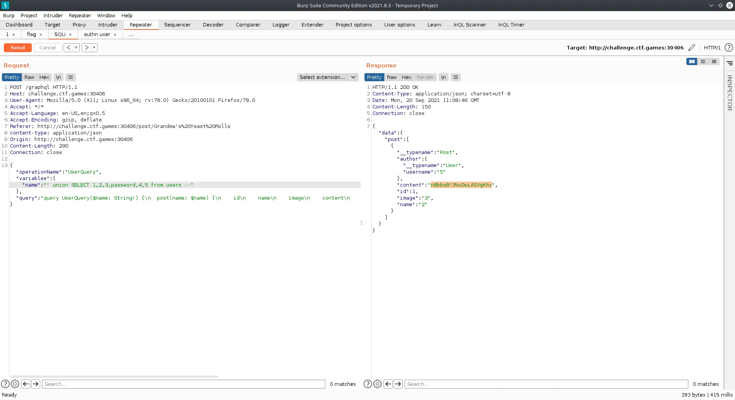Open request search settings gear

pyautogui.click(x=15, y=384)
